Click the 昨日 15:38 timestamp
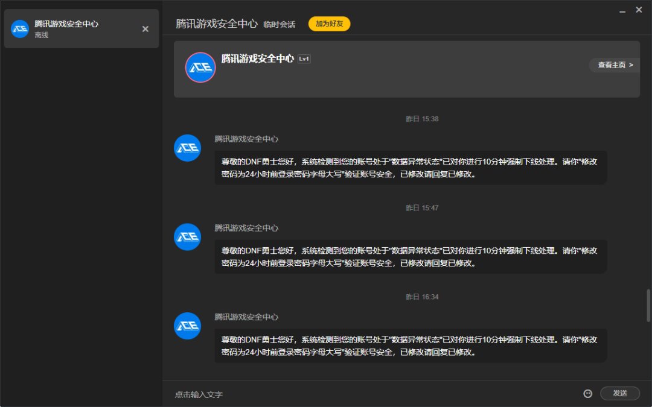 [x=422, y=119]
